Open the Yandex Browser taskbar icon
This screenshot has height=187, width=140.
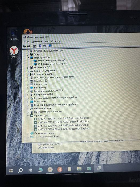[50, 169]
